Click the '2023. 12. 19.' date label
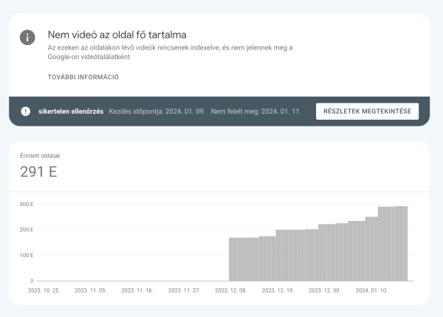443x317 pixels. (278, 290)
